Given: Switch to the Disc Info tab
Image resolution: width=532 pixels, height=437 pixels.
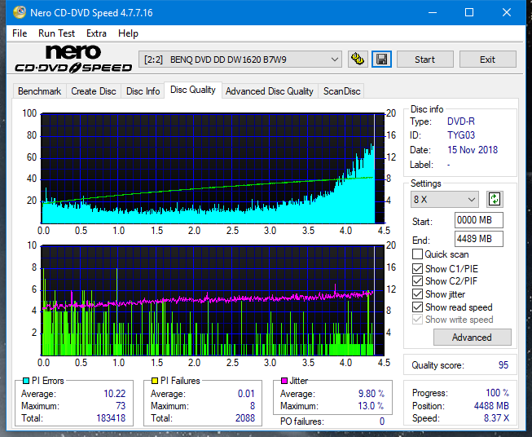Looking at the screenshot, I should (143, 91).
